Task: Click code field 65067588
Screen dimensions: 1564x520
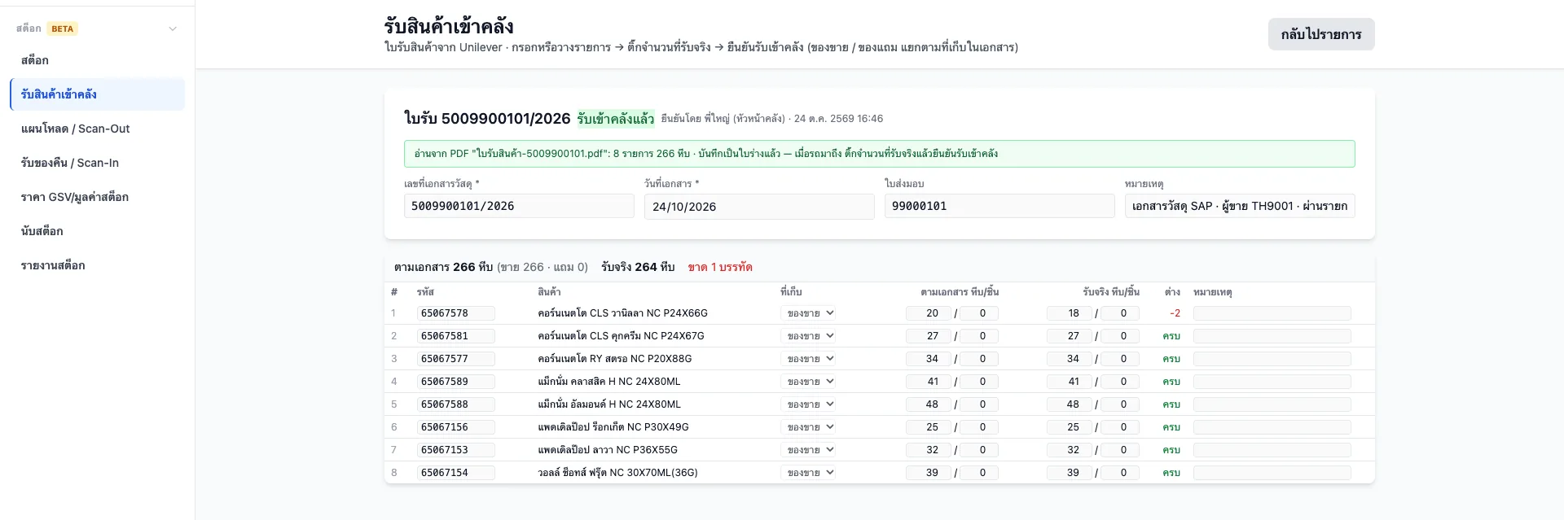Action: [456, 404]
